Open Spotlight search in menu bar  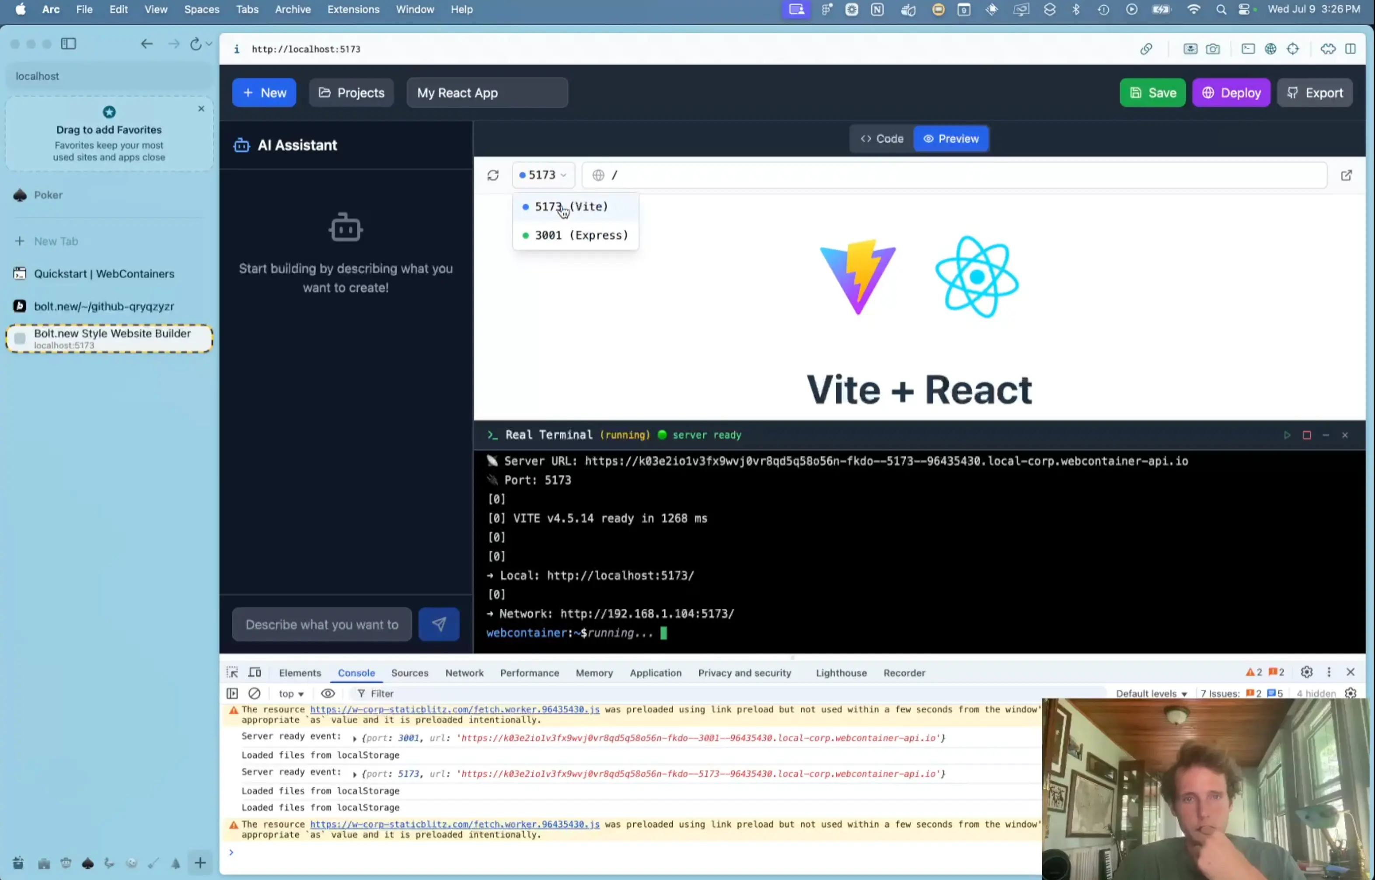pyautogui.click(x=1221, y=9)
